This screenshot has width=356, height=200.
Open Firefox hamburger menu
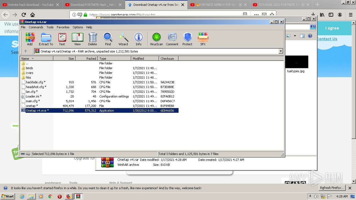(350, 15)
